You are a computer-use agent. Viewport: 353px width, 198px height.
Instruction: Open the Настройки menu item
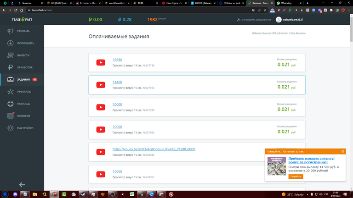point(22,128)
